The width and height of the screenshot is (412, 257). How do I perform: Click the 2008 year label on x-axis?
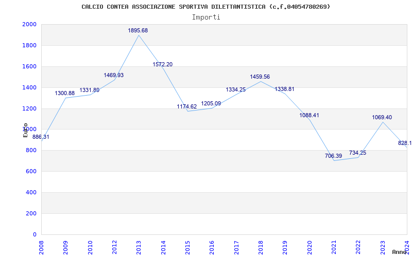coord(42,248)
